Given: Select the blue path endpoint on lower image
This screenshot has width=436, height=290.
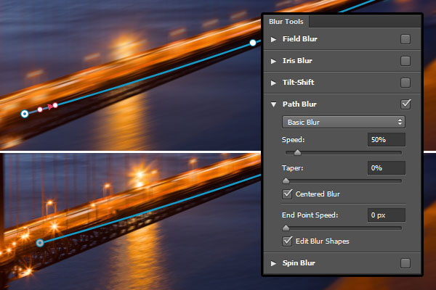Looking at the screenshot, I should [x=40, y=243].
